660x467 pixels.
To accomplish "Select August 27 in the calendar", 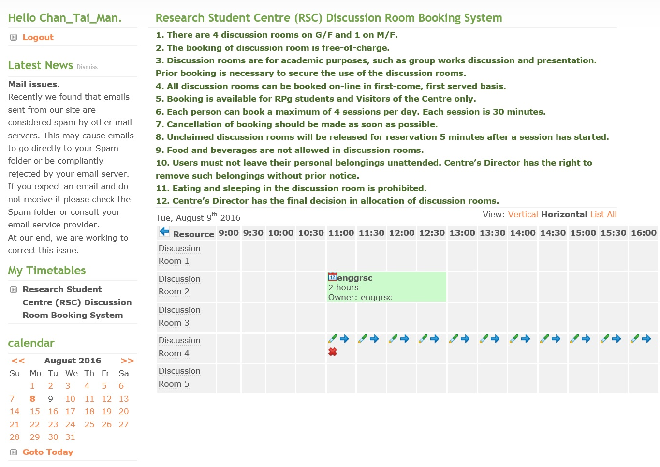I will (124, 424).
